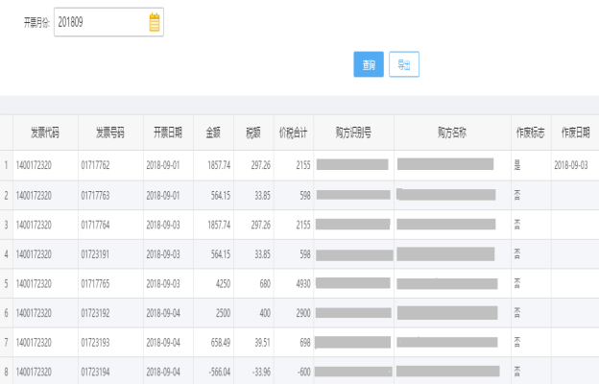Screen dimensions: 599x385
Task: Select the 作废标志 column header
Action: click(x=530, y=132)
